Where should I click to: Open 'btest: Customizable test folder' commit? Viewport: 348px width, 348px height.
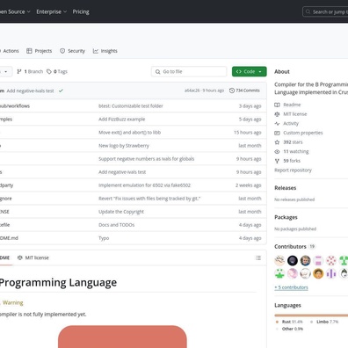131,106
